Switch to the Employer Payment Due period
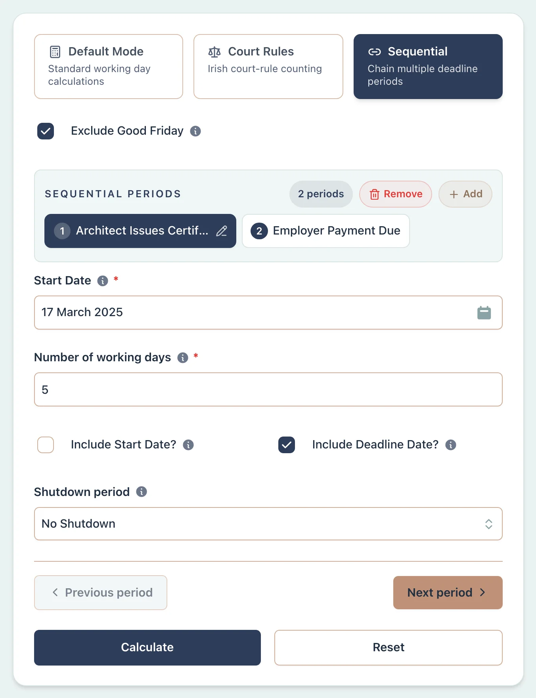536x698 pixels. click(325, 231)
